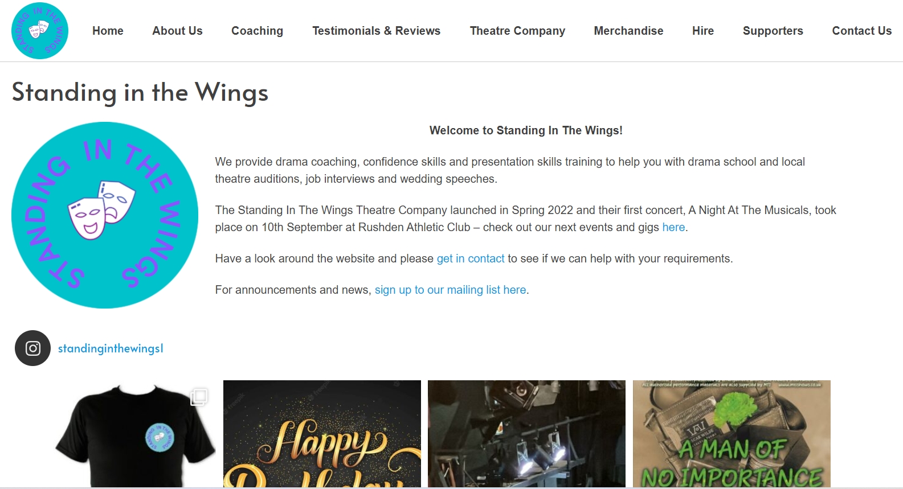Click the 'get in contact' link

(x=471, y=258)
